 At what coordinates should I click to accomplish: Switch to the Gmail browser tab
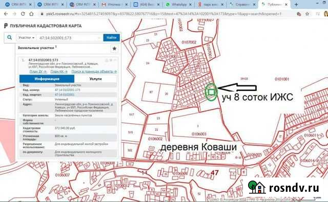tap(114, 5)
